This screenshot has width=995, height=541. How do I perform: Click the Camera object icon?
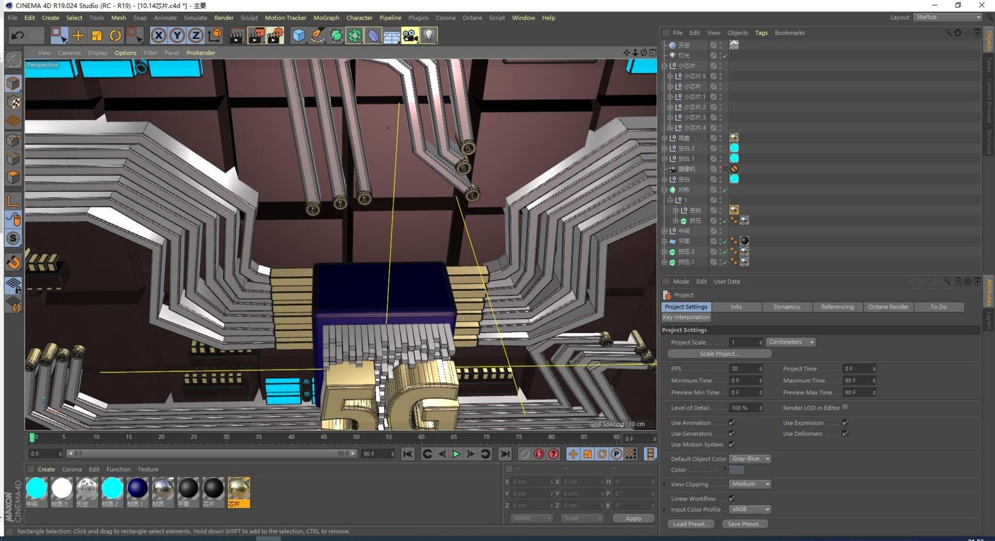(410, 36)
